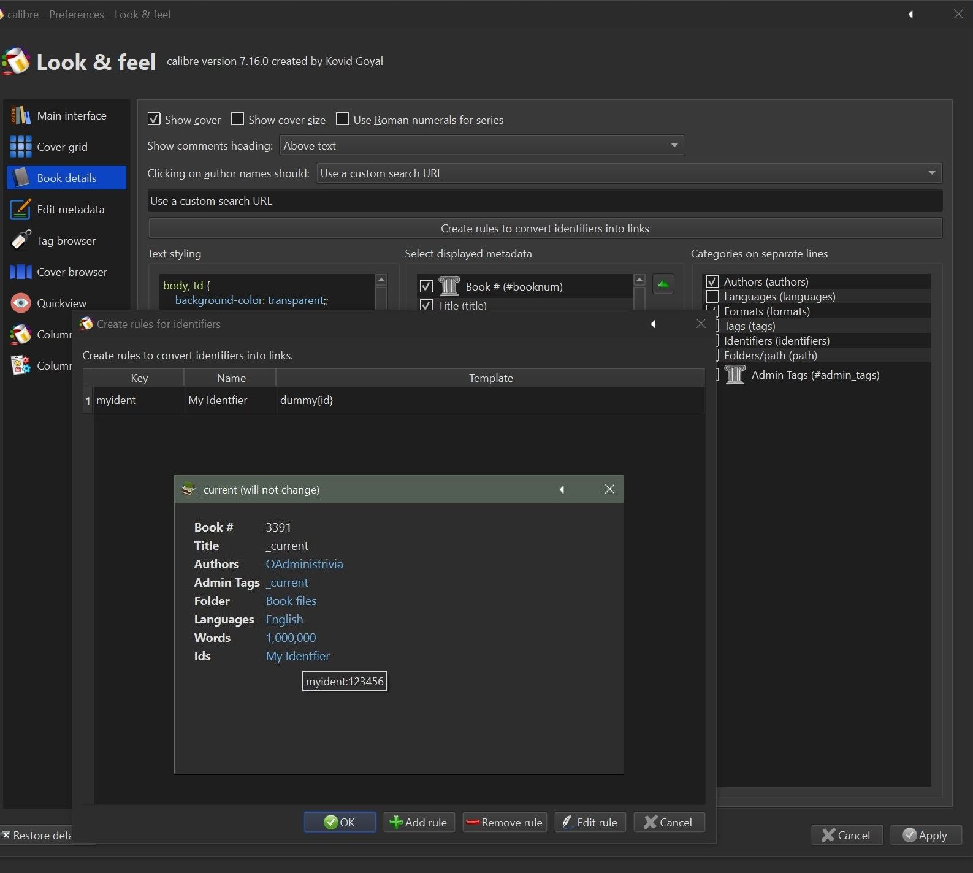The image size is (973, 873).
Task: Close the _current book details window
Action: (609, 489)
